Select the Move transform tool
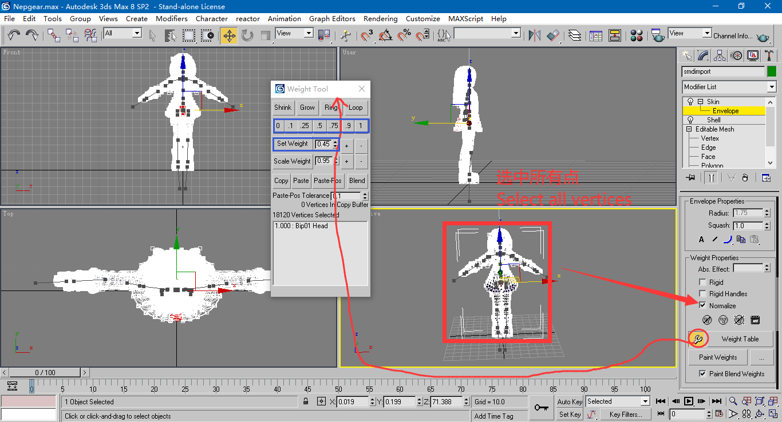Image resolution: width=782 pixels, height=422 pixels. point(229,35)
